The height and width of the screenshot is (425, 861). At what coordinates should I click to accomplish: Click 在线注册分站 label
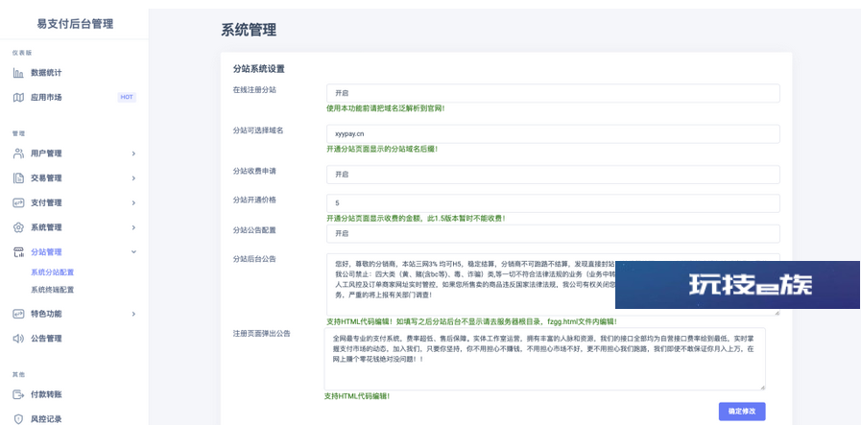254,89
